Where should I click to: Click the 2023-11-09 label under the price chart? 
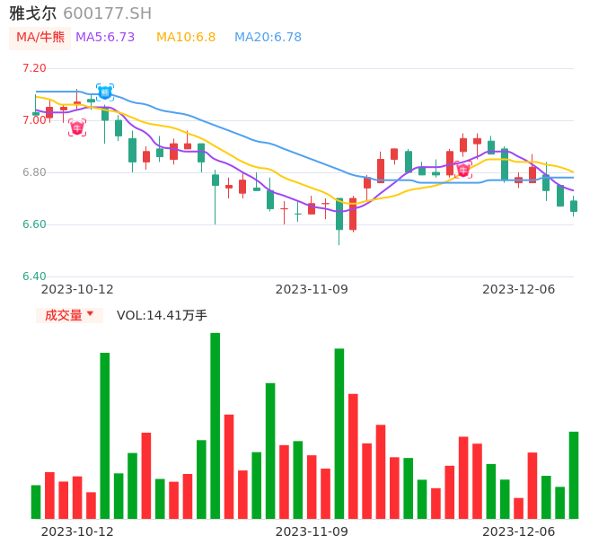(312, 289)
